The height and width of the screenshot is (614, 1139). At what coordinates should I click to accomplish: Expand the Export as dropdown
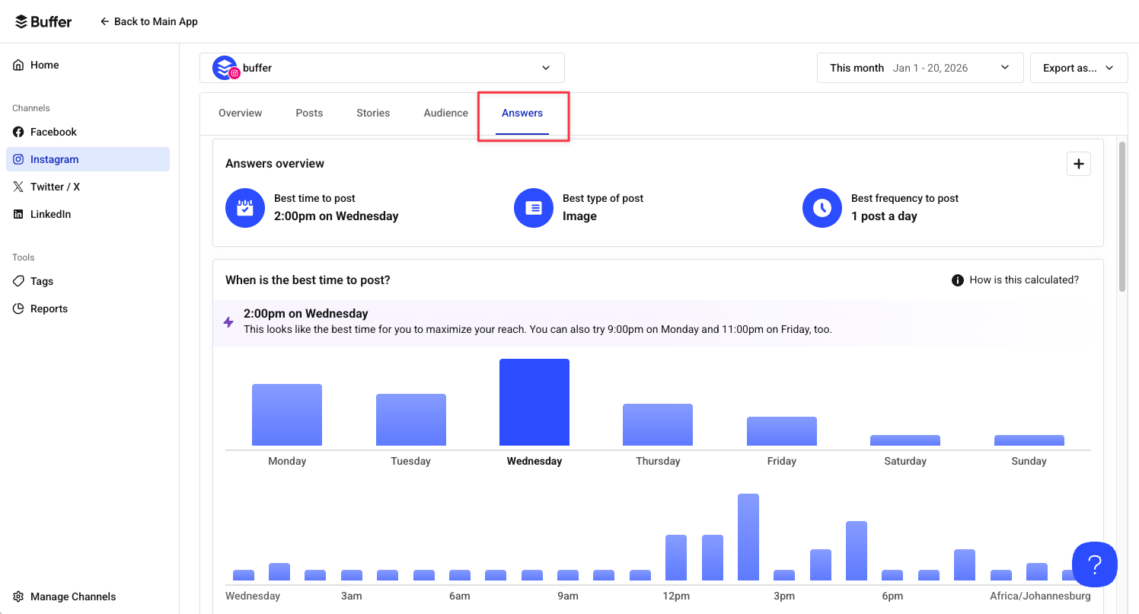1079,67
